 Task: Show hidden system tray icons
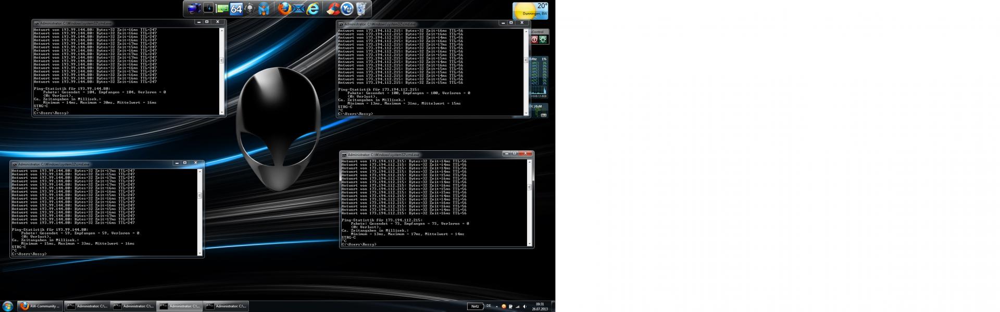pyautogui.click(x=496, y=306)
